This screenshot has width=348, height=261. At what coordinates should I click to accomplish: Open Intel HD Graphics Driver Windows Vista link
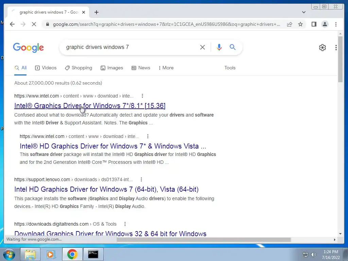113,146
